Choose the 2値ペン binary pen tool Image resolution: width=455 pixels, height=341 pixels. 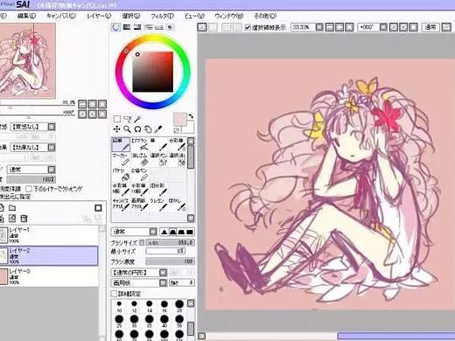tap(139, 175)
